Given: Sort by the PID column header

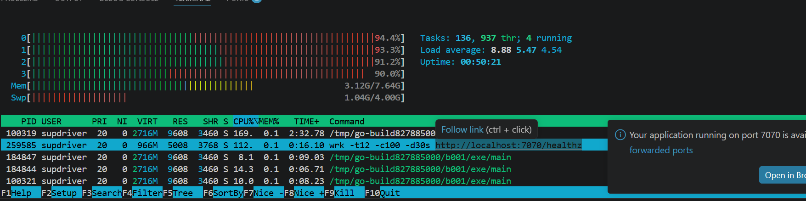Looking at the screenshot, I should point(28,122).
